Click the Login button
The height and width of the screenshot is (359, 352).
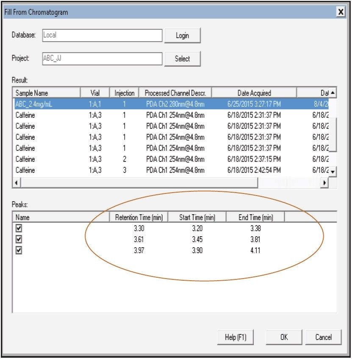pyautogui.click(x=182, y=36)
